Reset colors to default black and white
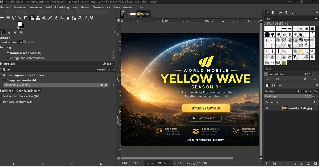This screenshot has height=167, width=319. click(18, 27)
